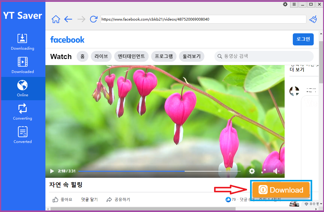Go to browser home page icon
The height and width of the screenshot is (212, 324).
(x=56, y=19)
